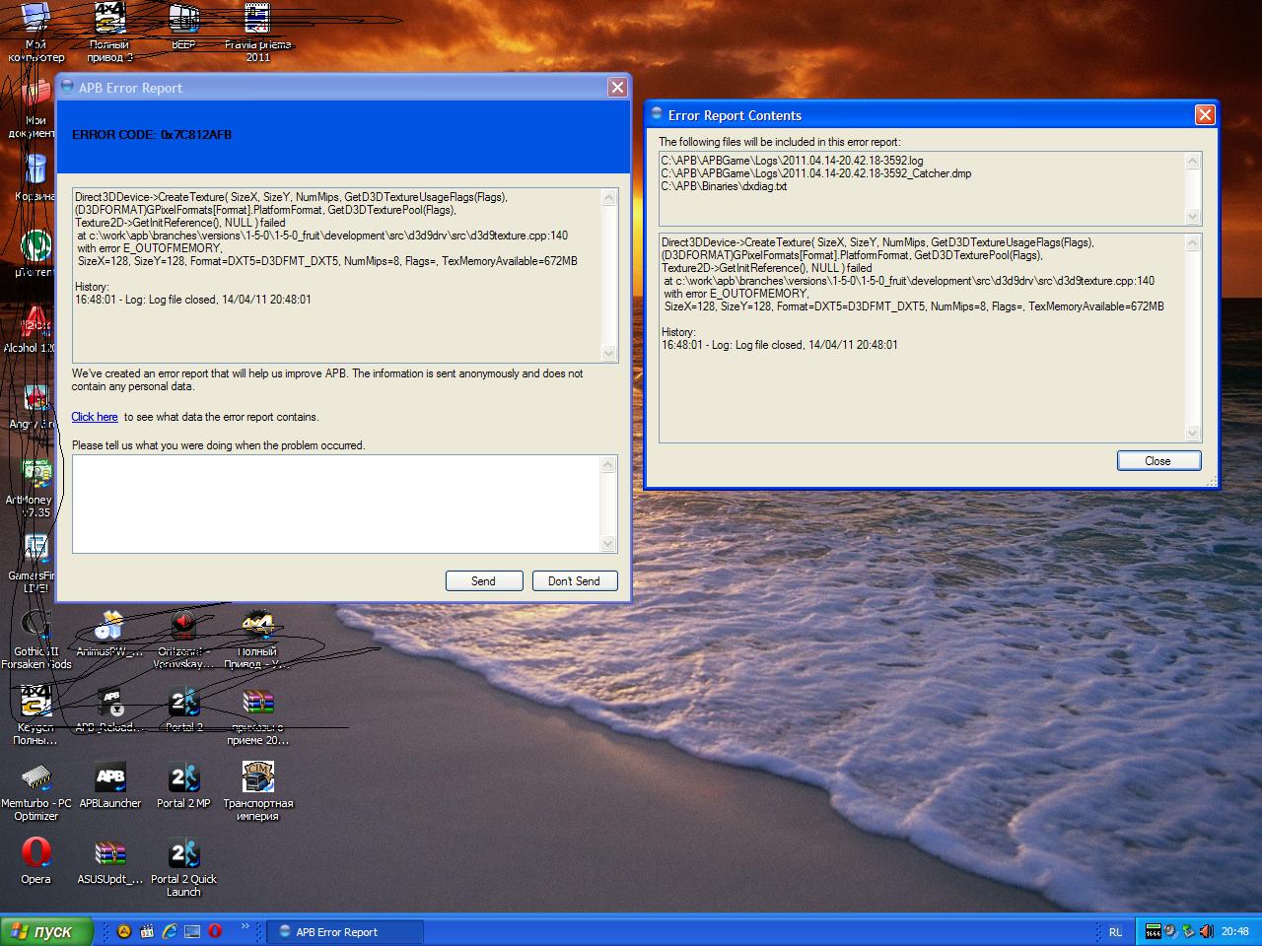Select the BEEP desktop icon

[183, 27]
